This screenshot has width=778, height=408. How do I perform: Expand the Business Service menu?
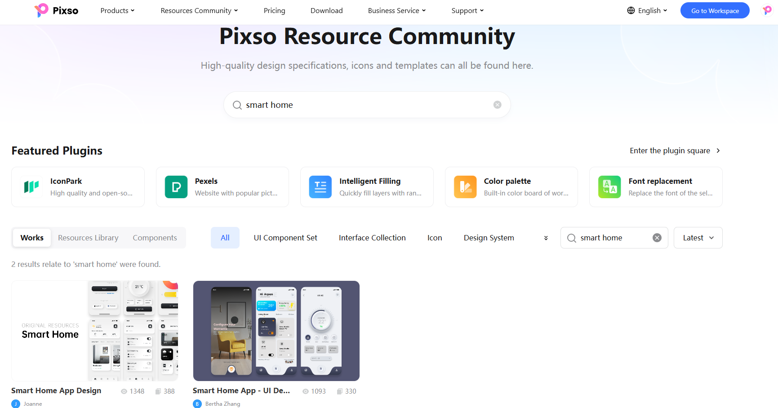point(396,10)
